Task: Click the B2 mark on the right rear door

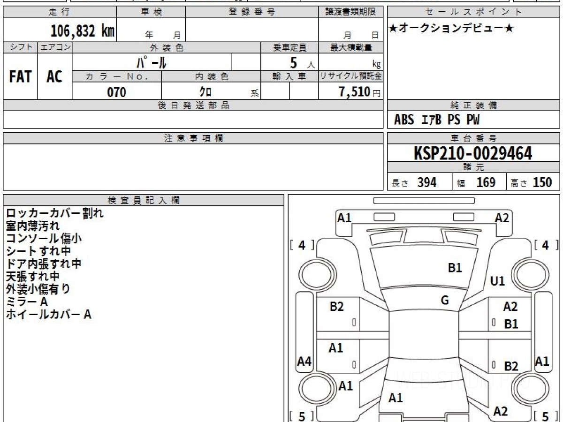Action: [511, 366]
